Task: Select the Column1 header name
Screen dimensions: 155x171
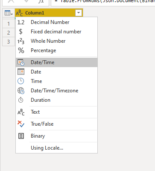Action: [35, 13]
